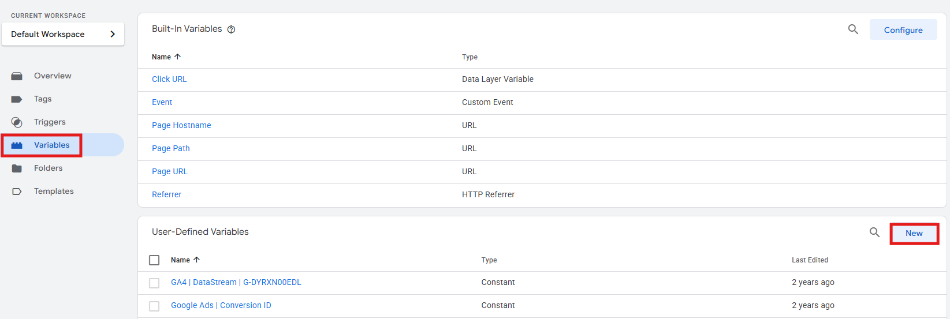Open the Page Hostname variable
The width and height of the screenshot is (950, 319).
[181, 125]
